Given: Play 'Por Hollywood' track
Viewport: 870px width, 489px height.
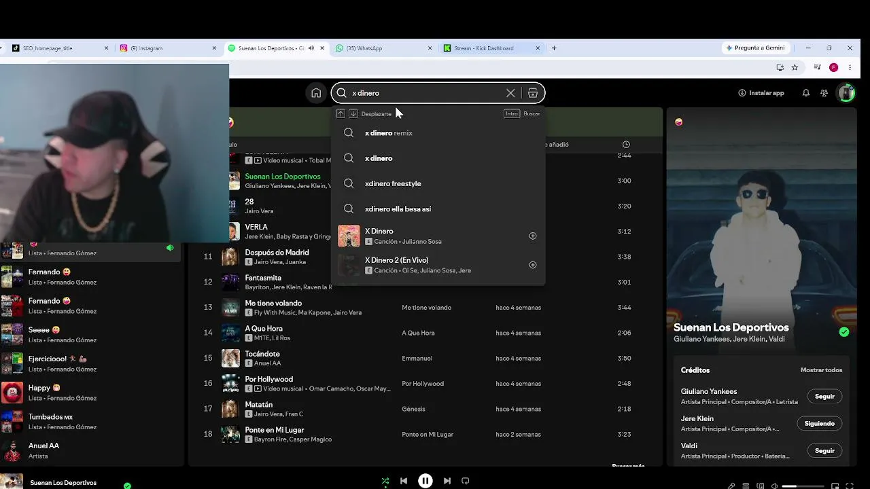Looking at the screenshot, I should (269, 379).
